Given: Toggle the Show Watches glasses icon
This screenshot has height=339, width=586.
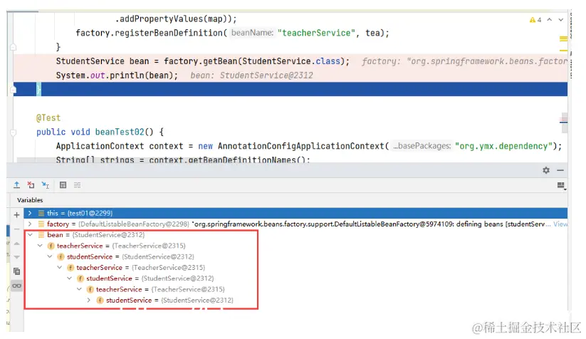Looking at the screenshot, I should 17,286.
